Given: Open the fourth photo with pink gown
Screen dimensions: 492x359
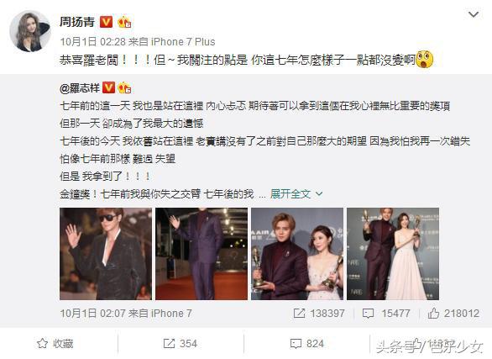Looking at the screenshot, I should (393, 254).
